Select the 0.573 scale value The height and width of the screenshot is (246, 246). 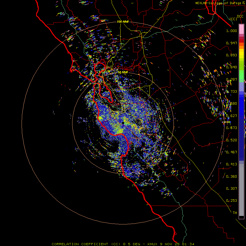(232, 128)
